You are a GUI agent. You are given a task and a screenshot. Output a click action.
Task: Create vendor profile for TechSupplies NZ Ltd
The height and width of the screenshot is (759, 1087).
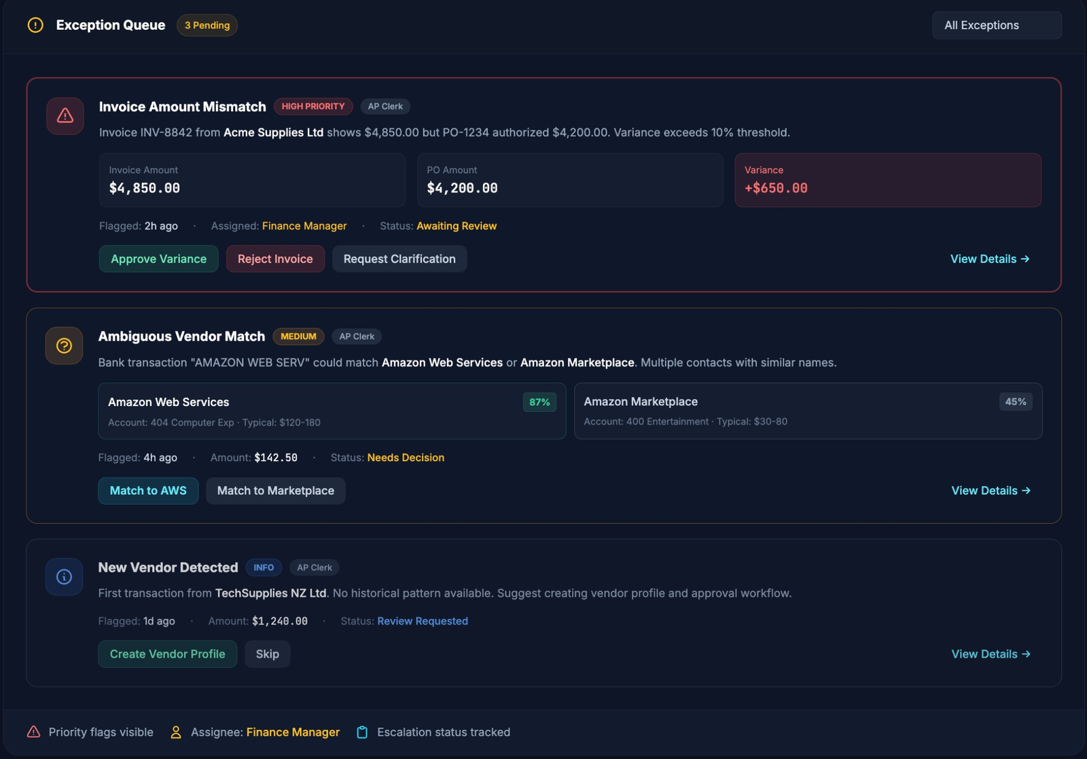167,654
